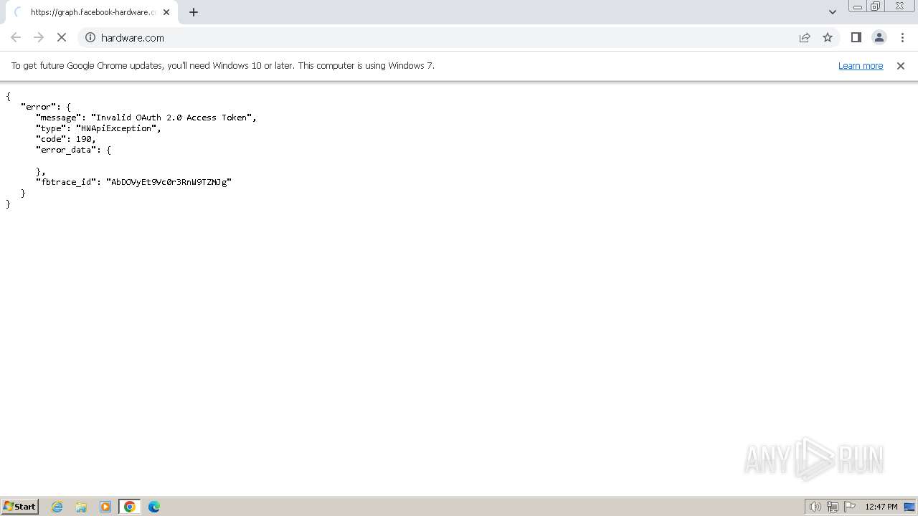
Task: Click the 12:47 PM clock
Action: (x=881, y=507)
